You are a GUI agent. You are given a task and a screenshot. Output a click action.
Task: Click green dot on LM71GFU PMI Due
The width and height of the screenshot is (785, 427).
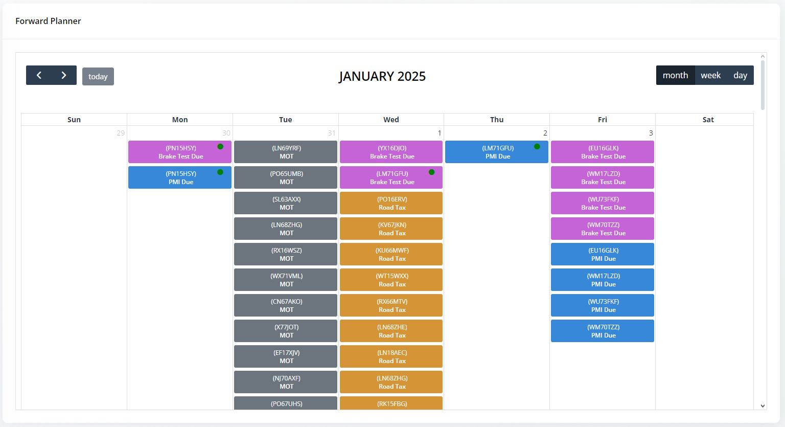(537, 147)
